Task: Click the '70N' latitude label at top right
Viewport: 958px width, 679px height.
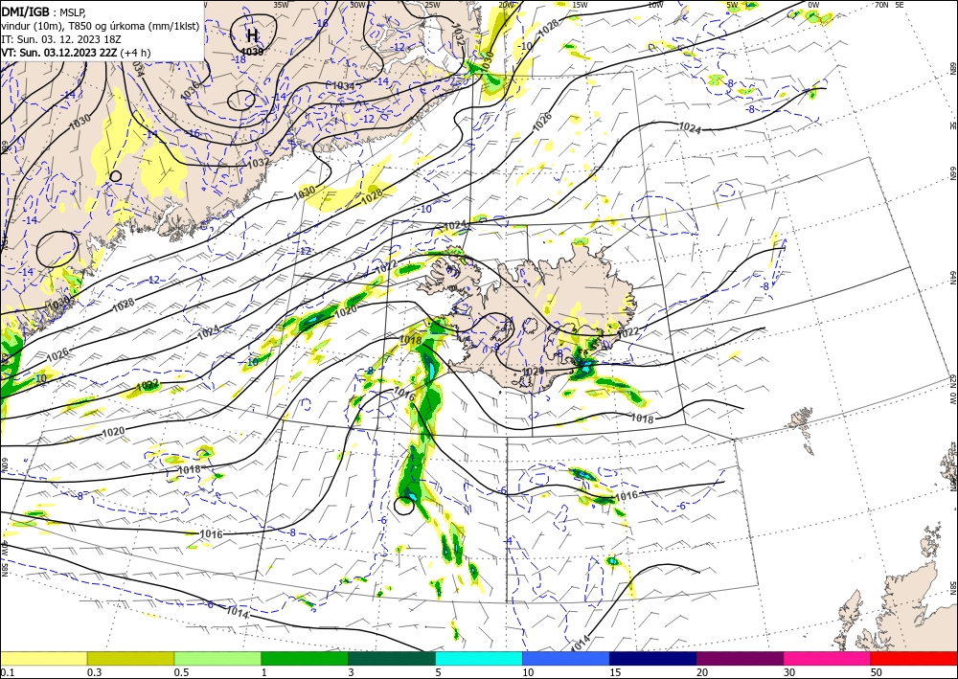Action: tap(881, 5)
